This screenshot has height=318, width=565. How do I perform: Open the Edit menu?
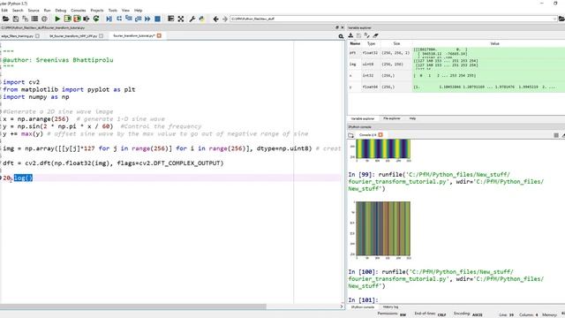coord(4,10)
